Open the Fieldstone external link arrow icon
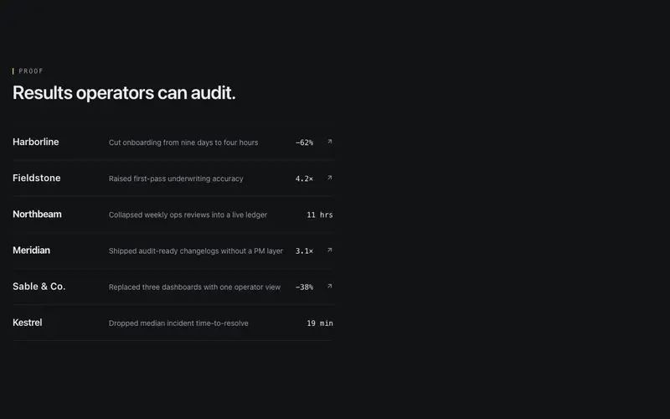This screenshot has width=670, height=419. pyautogui.click(x=329, y=178)
